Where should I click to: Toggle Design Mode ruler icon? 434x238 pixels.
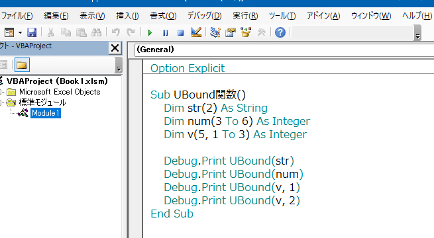pos(196,32)
